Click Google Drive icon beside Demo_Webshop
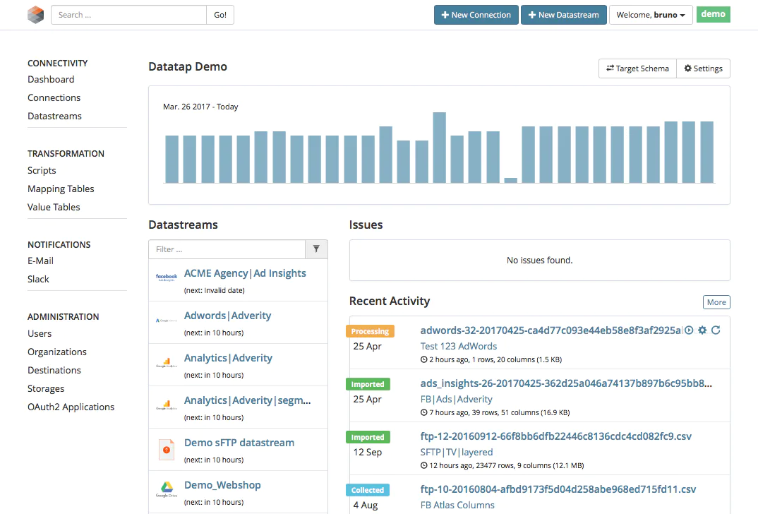 point(167,489)
